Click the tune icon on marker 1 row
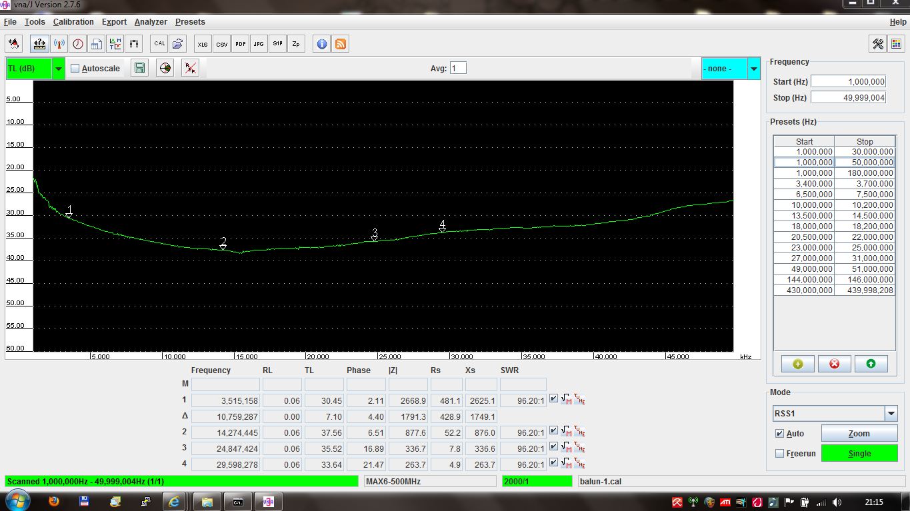The image size is (910, 511). 579,400
